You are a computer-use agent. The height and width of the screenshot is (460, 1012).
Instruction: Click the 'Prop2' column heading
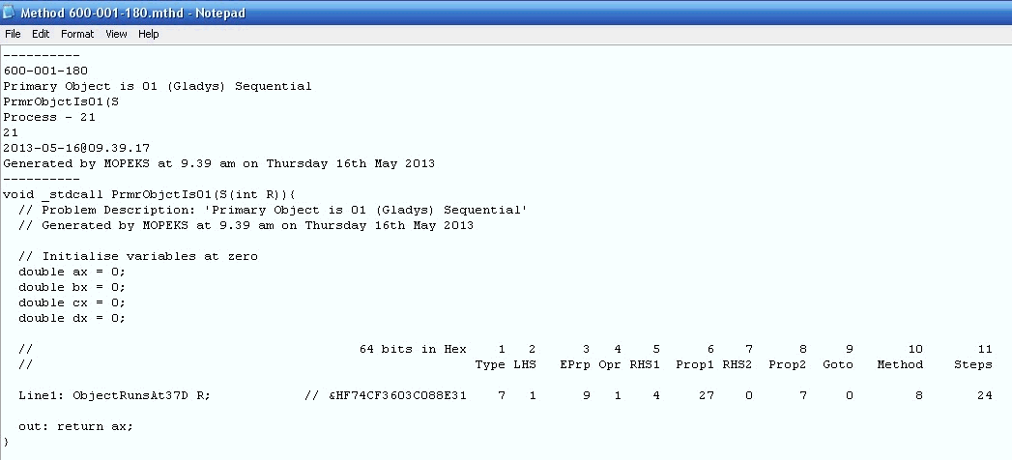click(x=788, y=364)
